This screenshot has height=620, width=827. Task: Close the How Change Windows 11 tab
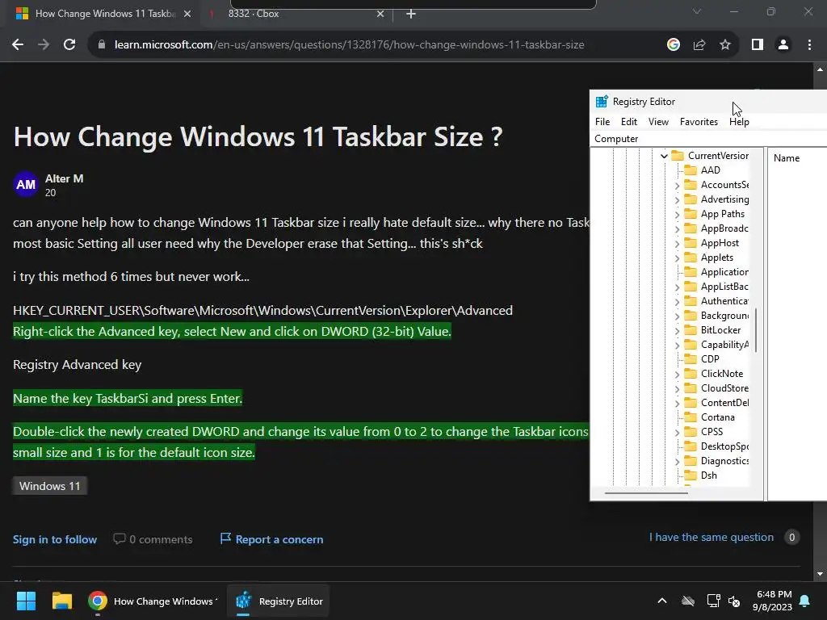click(187, 14)
